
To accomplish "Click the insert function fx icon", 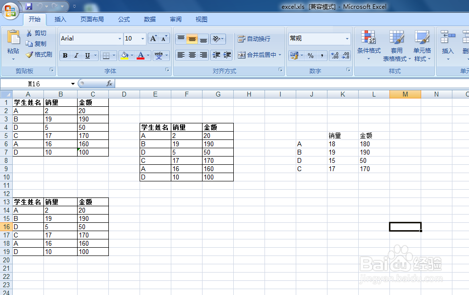I will coord(109,84).
